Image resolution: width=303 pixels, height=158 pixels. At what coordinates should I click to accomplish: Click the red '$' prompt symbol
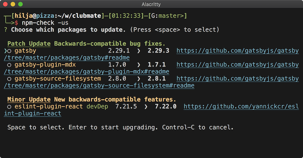(16, 23)
